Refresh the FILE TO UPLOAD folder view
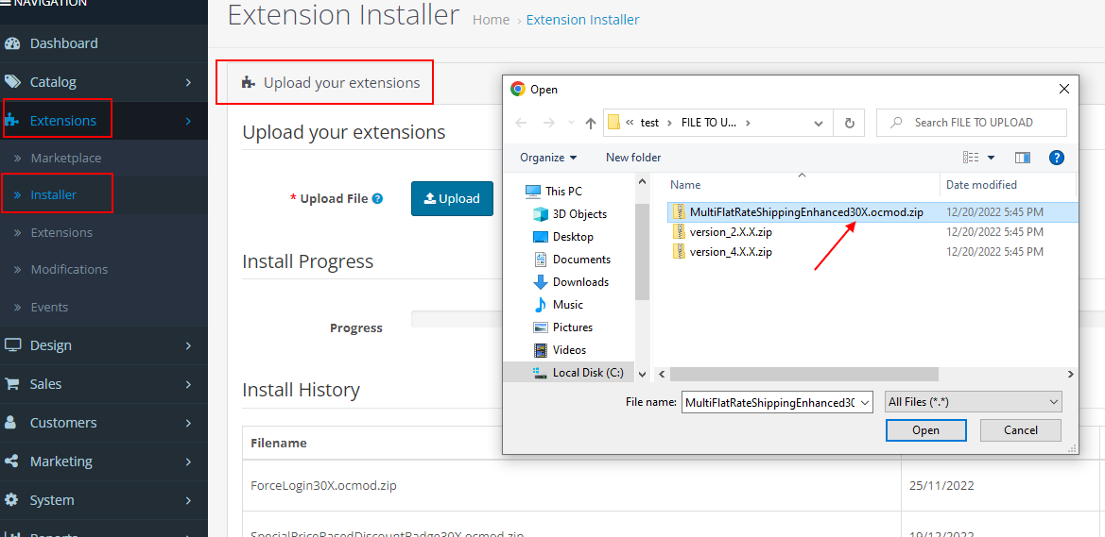The height and width of the screenshot is (537, 1105). pyautogui.click(x=849, y=123)
